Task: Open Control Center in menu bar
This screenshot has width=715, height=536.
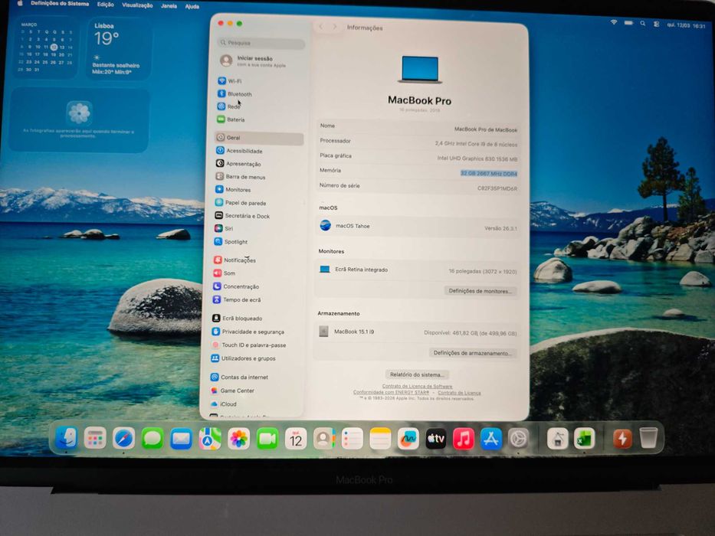Action: click(657, 25)
